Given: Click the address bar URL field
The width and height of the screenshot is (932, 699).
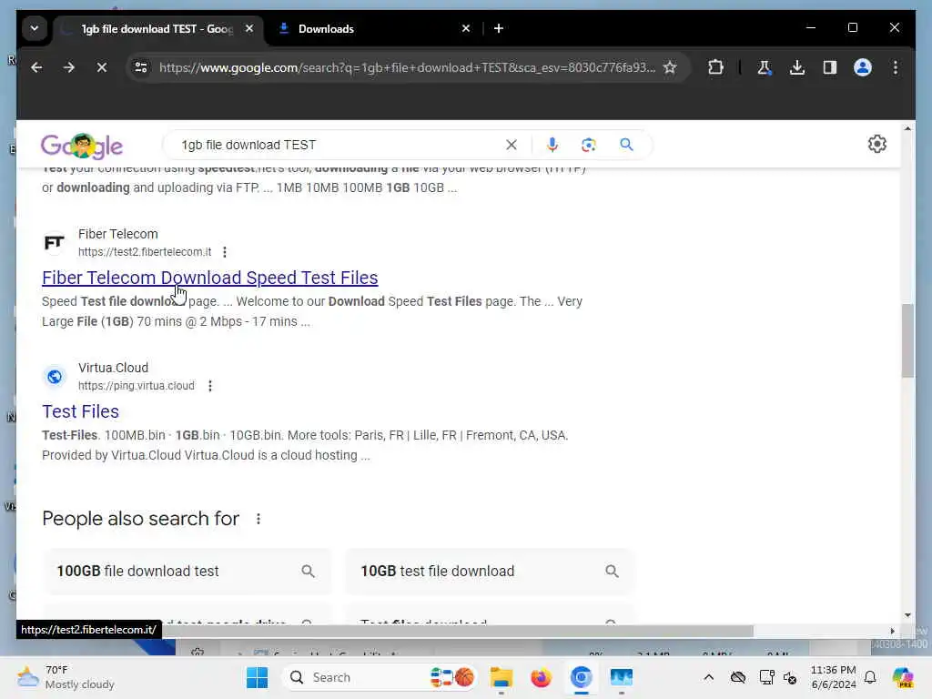Looking at the screenshot, I should pyautogui.click(x=407, y=67).
